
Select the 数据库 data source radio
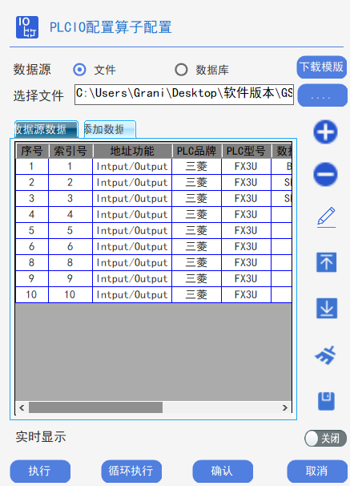coord(181,70)
